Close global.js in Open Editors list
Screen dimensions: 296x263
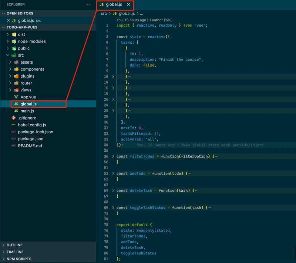pyautogui.click(x=8, y=20)
